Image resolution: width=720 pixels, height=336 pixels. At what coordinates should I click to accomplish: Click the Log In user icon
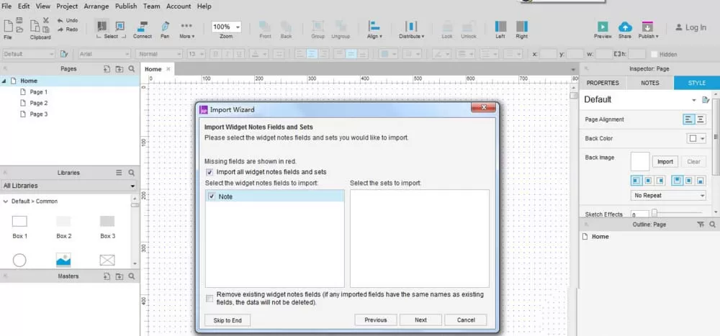[679, 27]
